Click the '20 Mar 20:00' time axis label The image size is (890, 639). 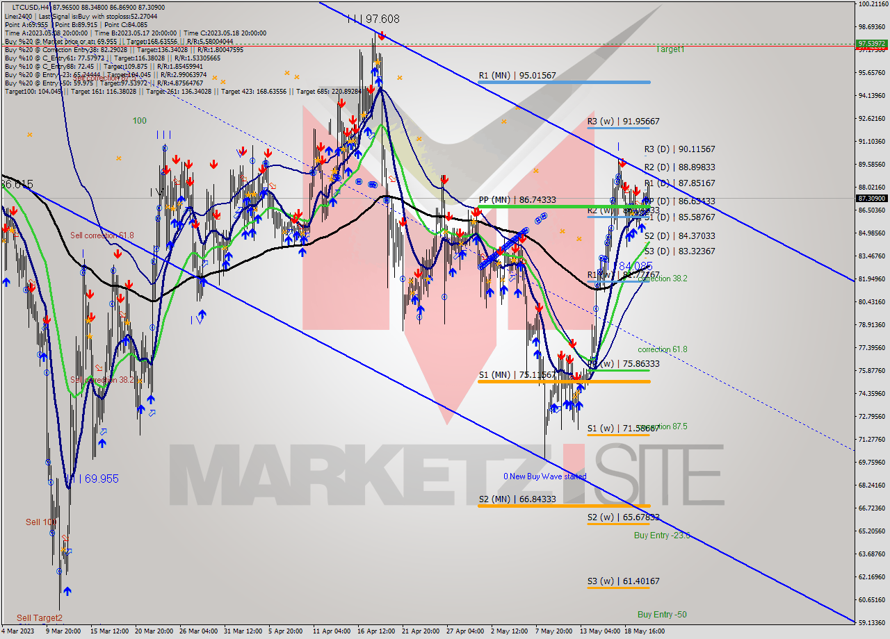(154, 632)
